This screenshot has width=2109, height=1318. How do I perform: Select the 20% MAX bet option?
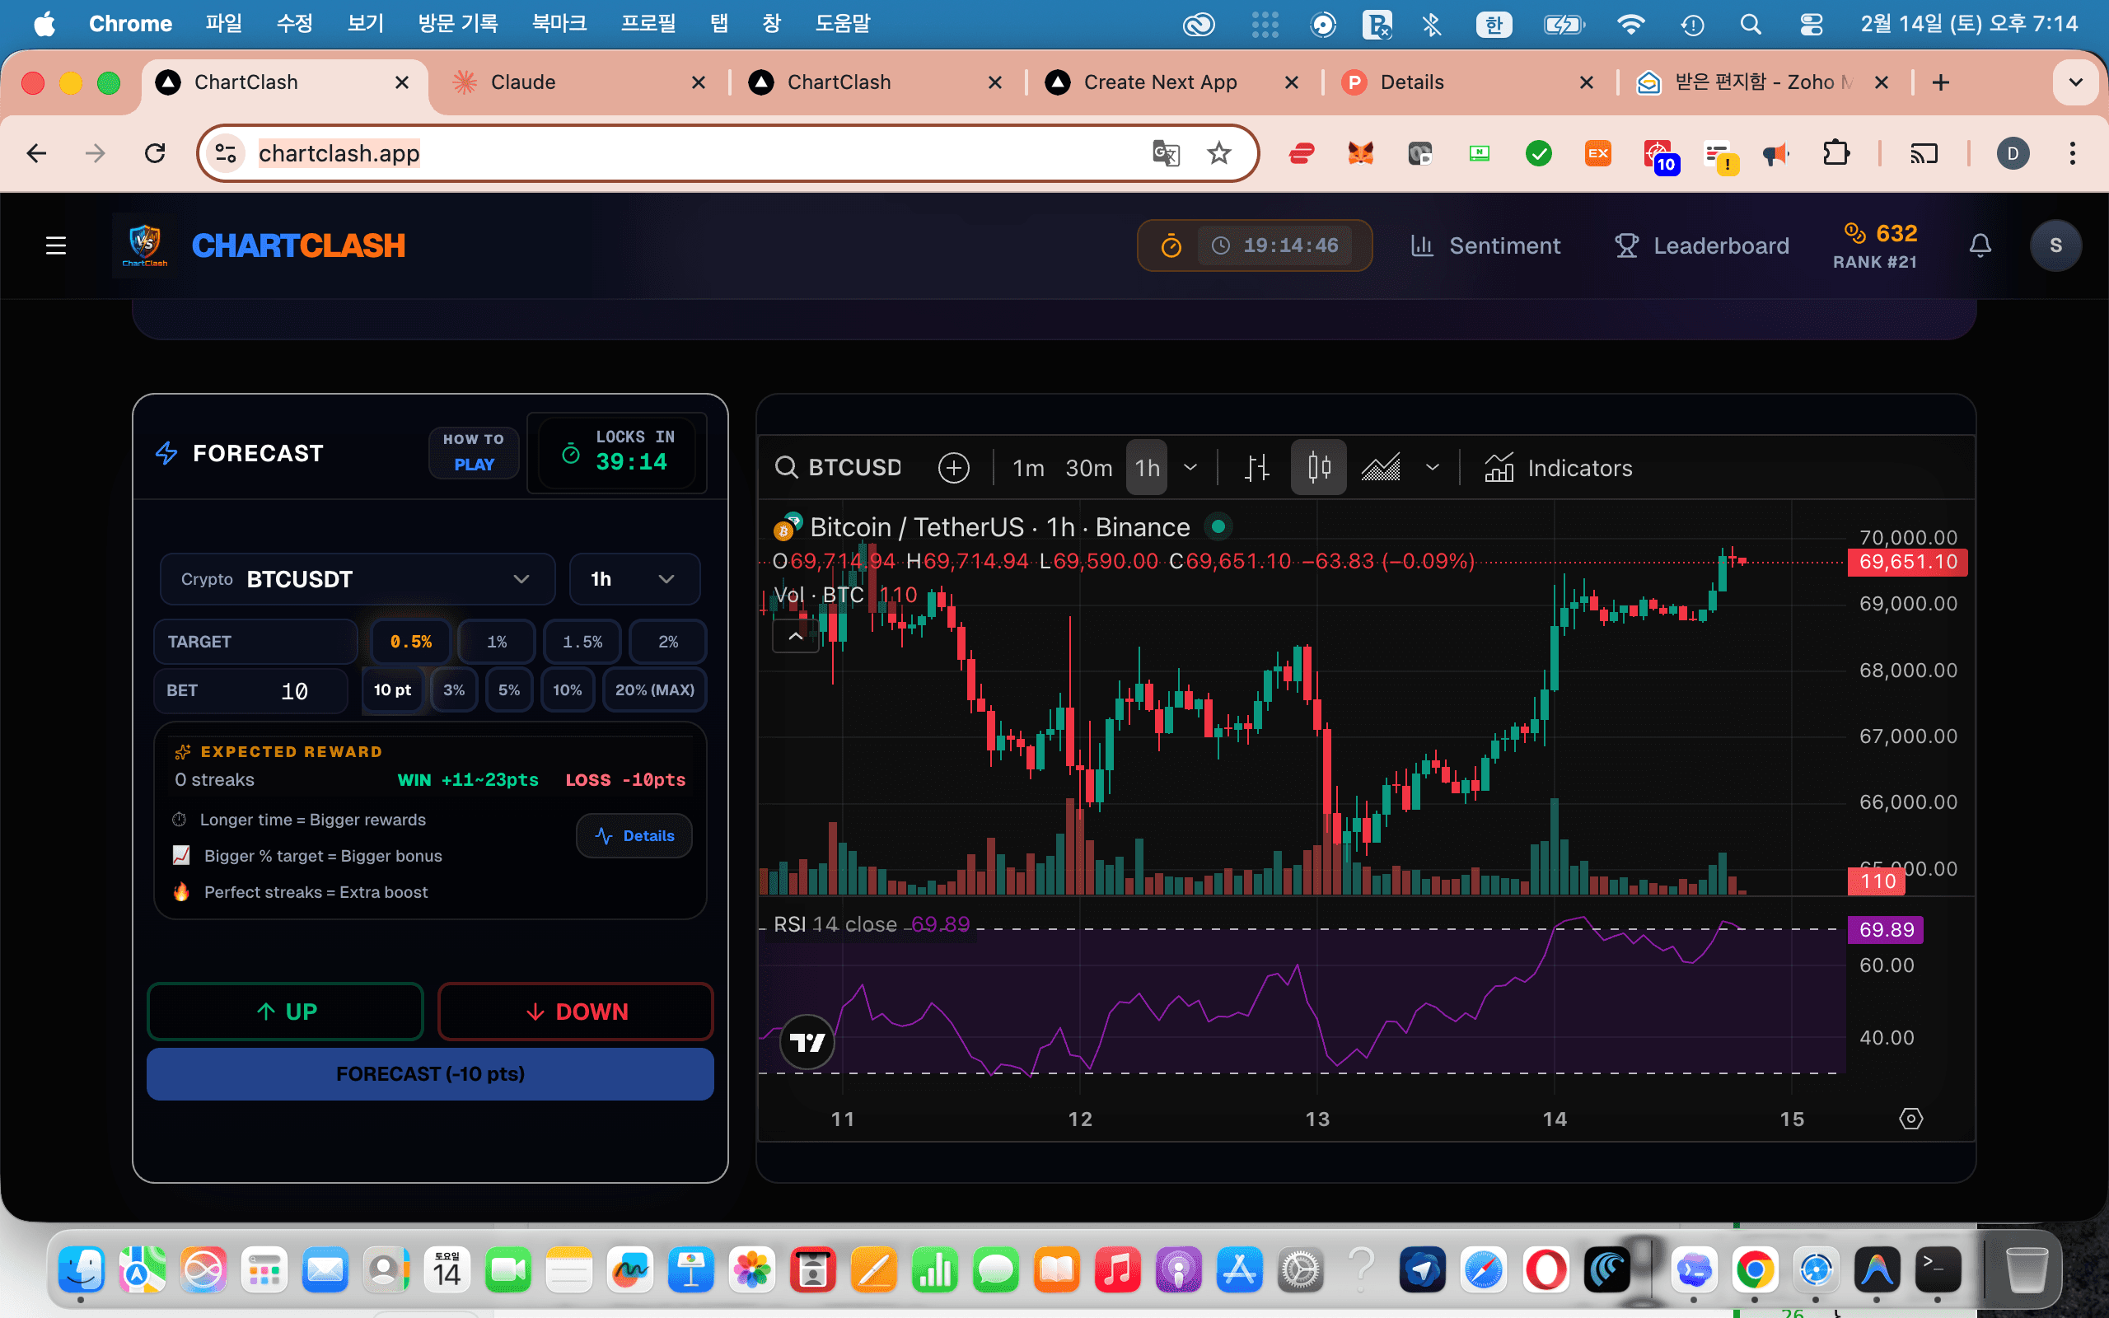click(x=653, y=689)
